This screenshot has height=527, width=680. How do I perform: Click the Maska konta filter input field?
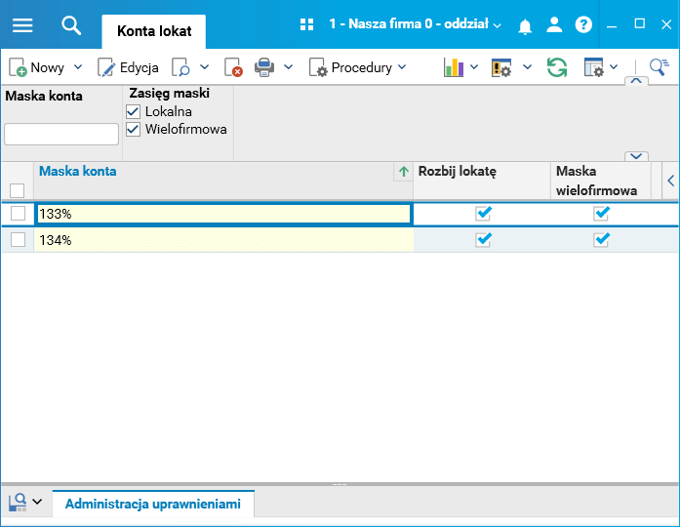61,134
